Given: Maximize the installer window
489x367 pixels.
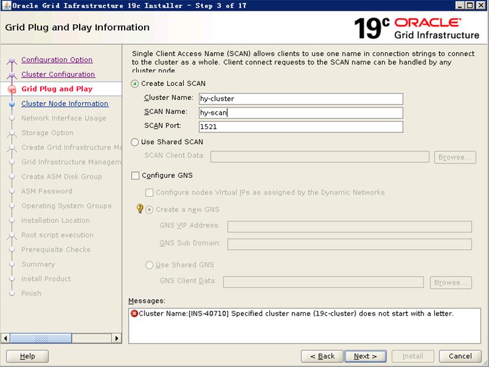Looking at the screenshot, I should click(470, 5).
